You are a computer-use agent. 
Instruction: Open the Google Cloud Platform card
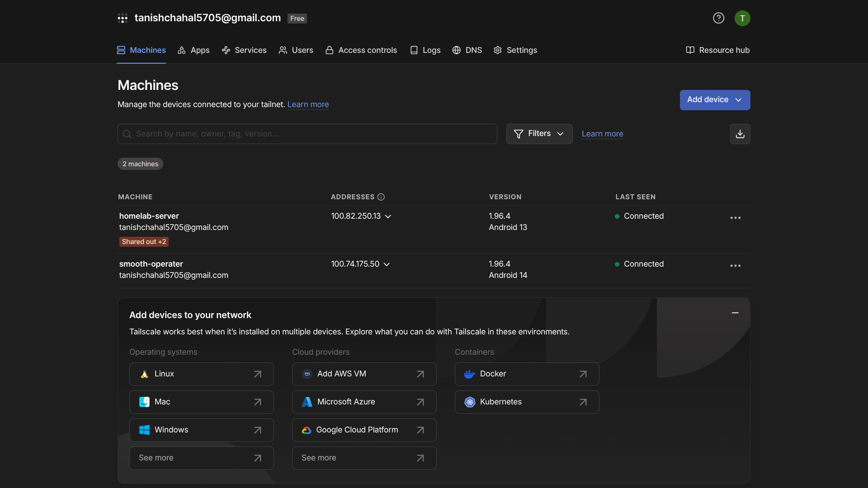(x=364, y=430)
